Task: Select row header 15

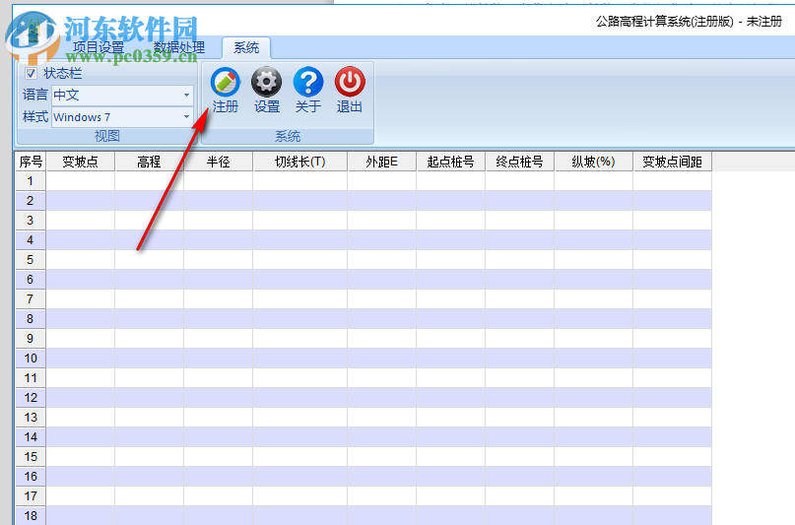Action: [x=31, y=457]
